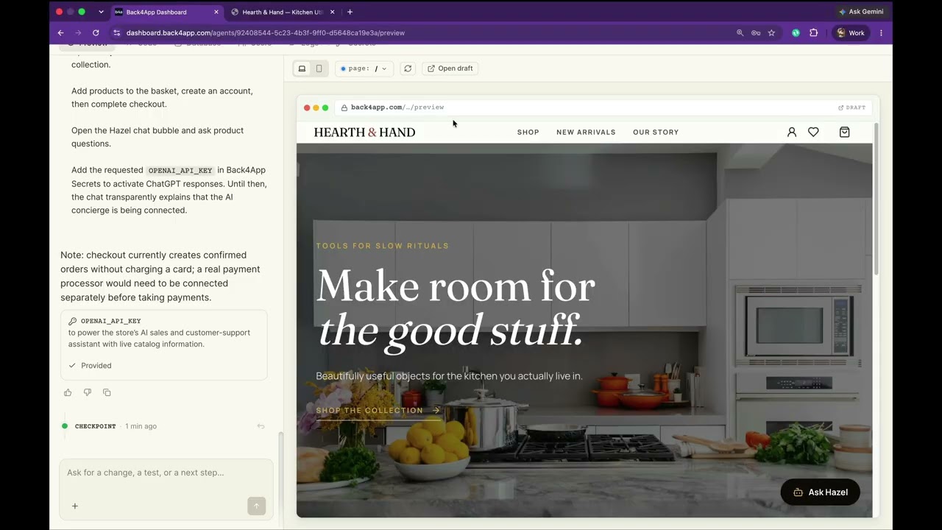Click the plus attachment button in chat box
Screen dimensions: 942x530
(x=74, y=506)
